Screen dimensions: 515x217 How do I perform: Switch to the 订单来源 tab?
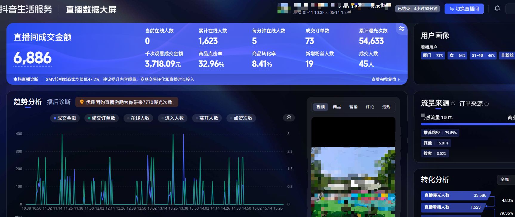pos(471,104)
